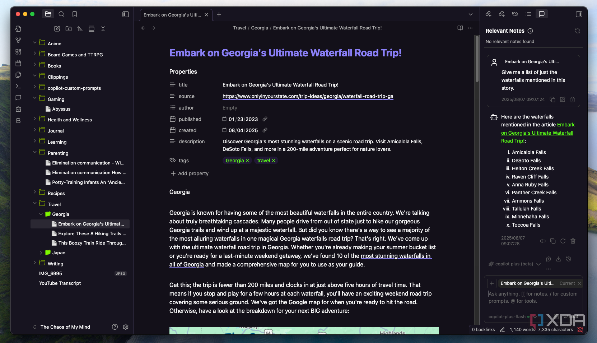Focus the Ask anything chat input
Image resolution: width=597 pixels, height=343 pixels.
pyautogui.click(x=533, y=297)
